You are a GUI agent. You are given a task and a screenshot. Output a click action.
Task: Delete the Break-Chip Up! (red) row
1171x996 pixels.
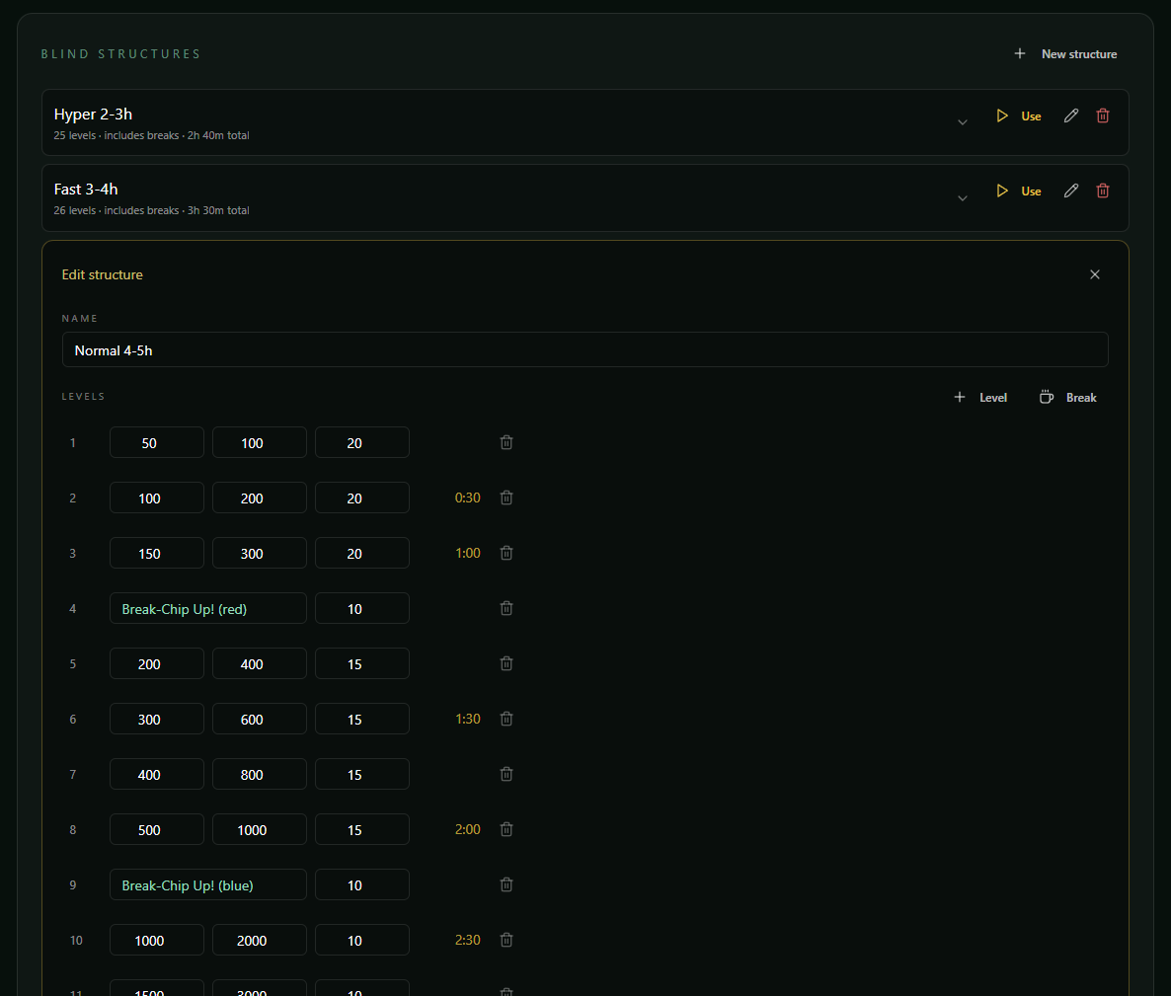coord(507,608)
